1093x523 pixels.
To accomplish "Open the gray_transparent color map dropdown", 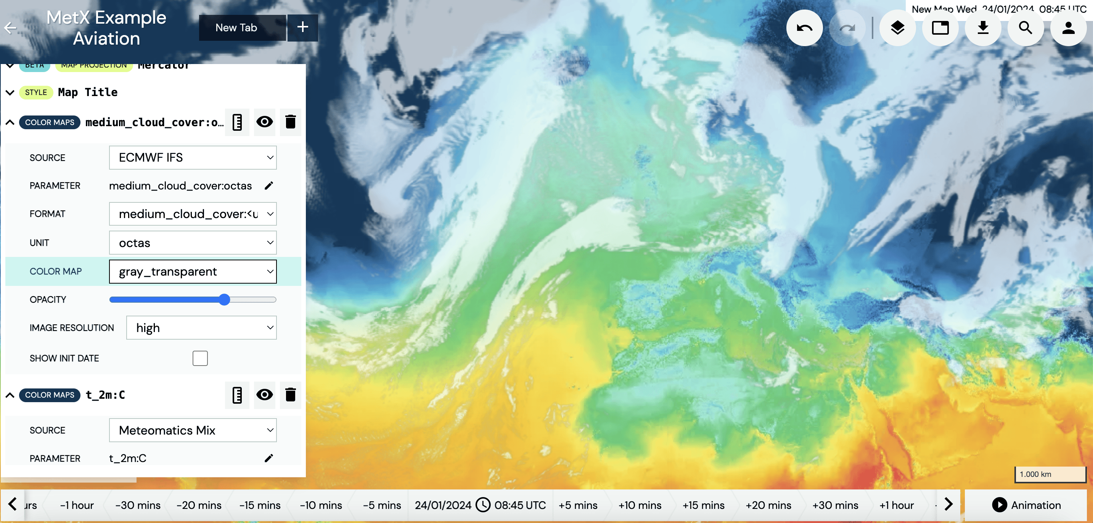I will pyautogui.click(x=193, y=271).
